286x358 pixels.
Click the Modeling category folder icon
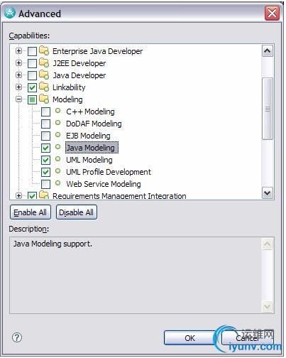click(x=44, y=99)
